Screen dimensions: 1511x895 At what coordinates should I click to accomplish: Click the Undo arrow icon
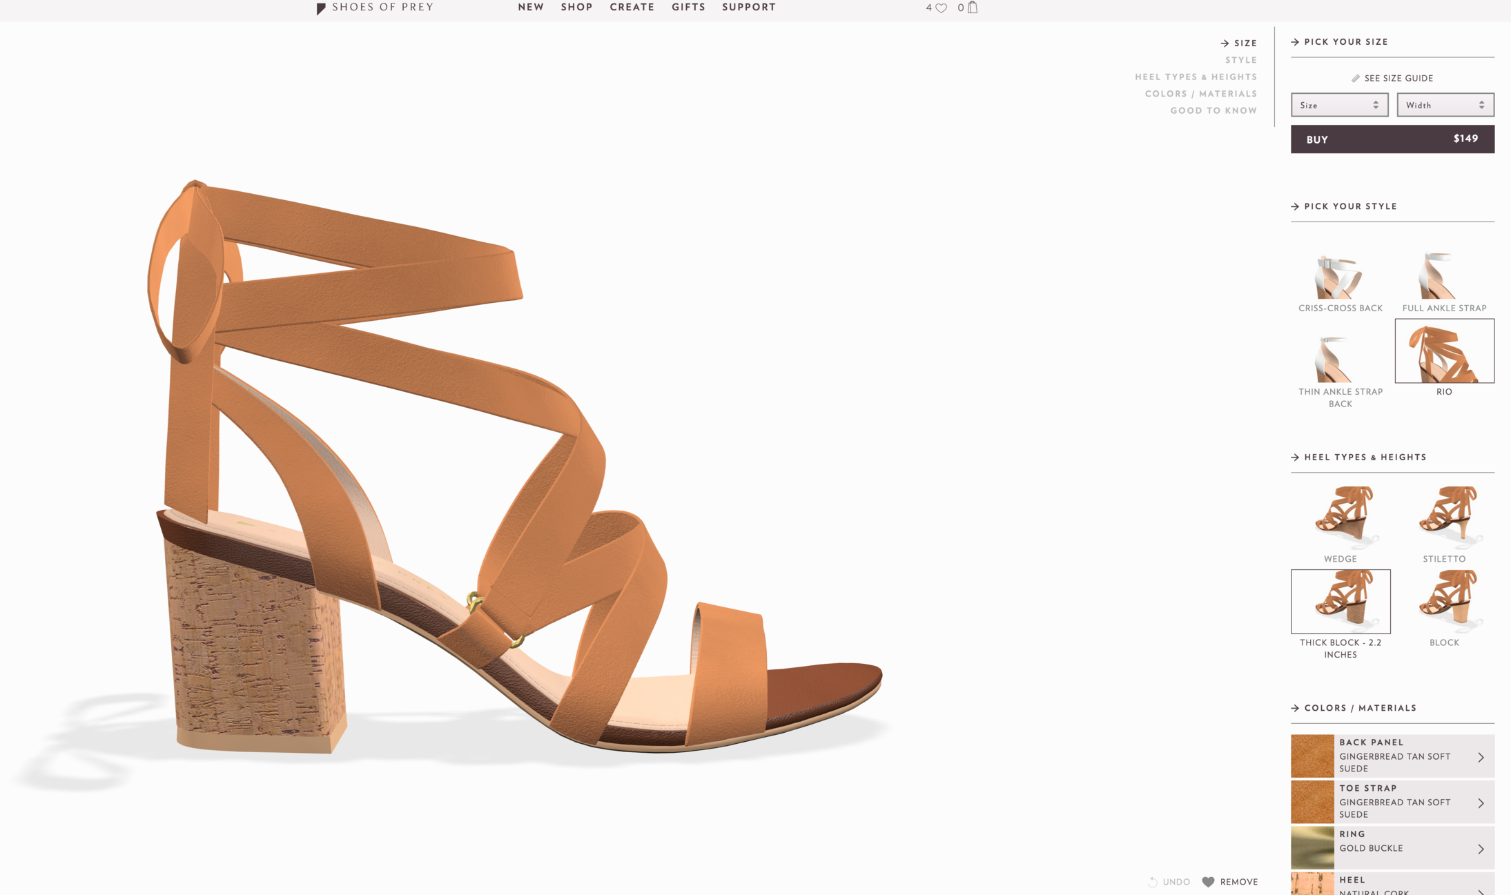click(x=1152, y=882)
